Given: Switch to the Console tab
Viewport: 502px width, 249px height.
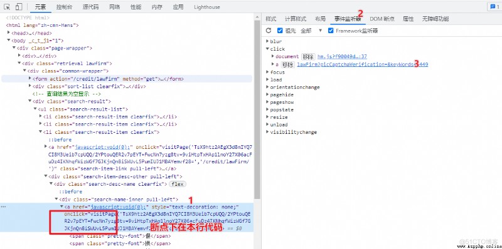Looking at the screenshot, I should click(x=64, y=7).
